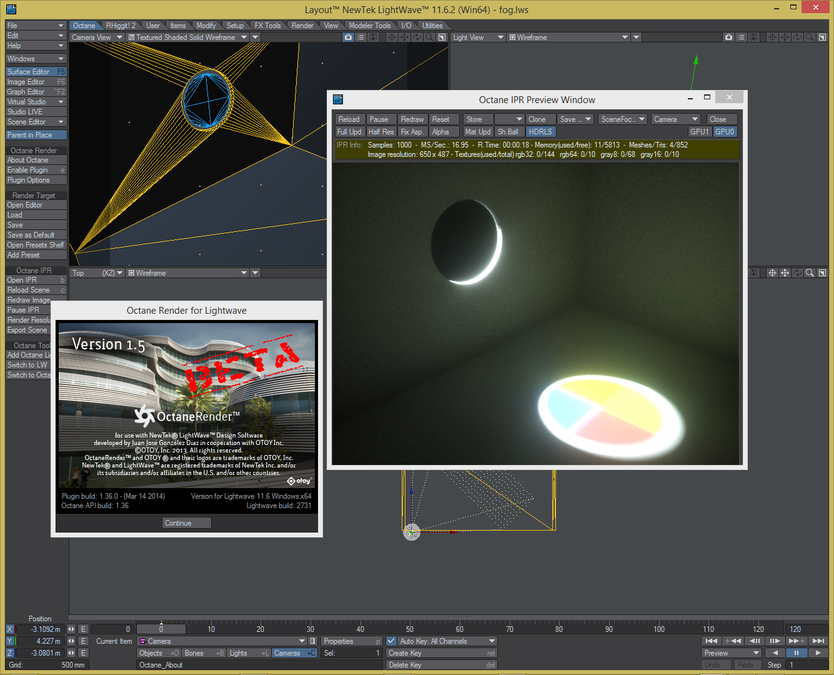Screen dimensions: 834x675
Task: Select the zoom magnifier in Camera View header
Action: coord(429,37)
